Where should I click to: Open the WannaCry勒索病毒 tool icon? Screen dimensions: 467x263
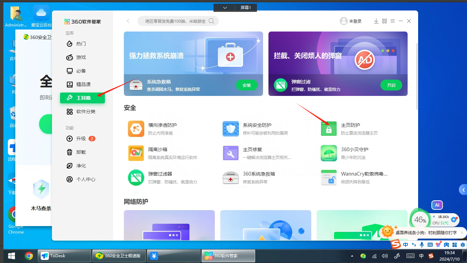(x=329, y=178)
